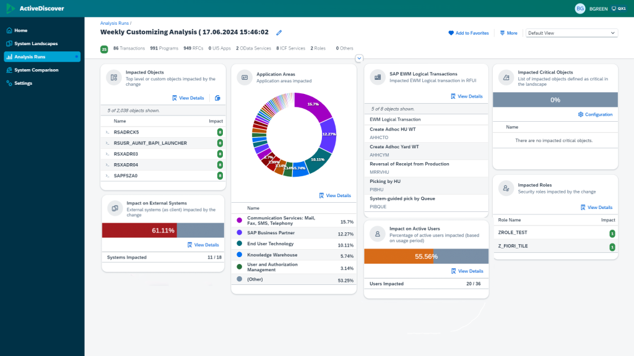Click the SAP EWM Logical Transactions card icon
This screenshot has height=356, width=634.
coord(378,77)
